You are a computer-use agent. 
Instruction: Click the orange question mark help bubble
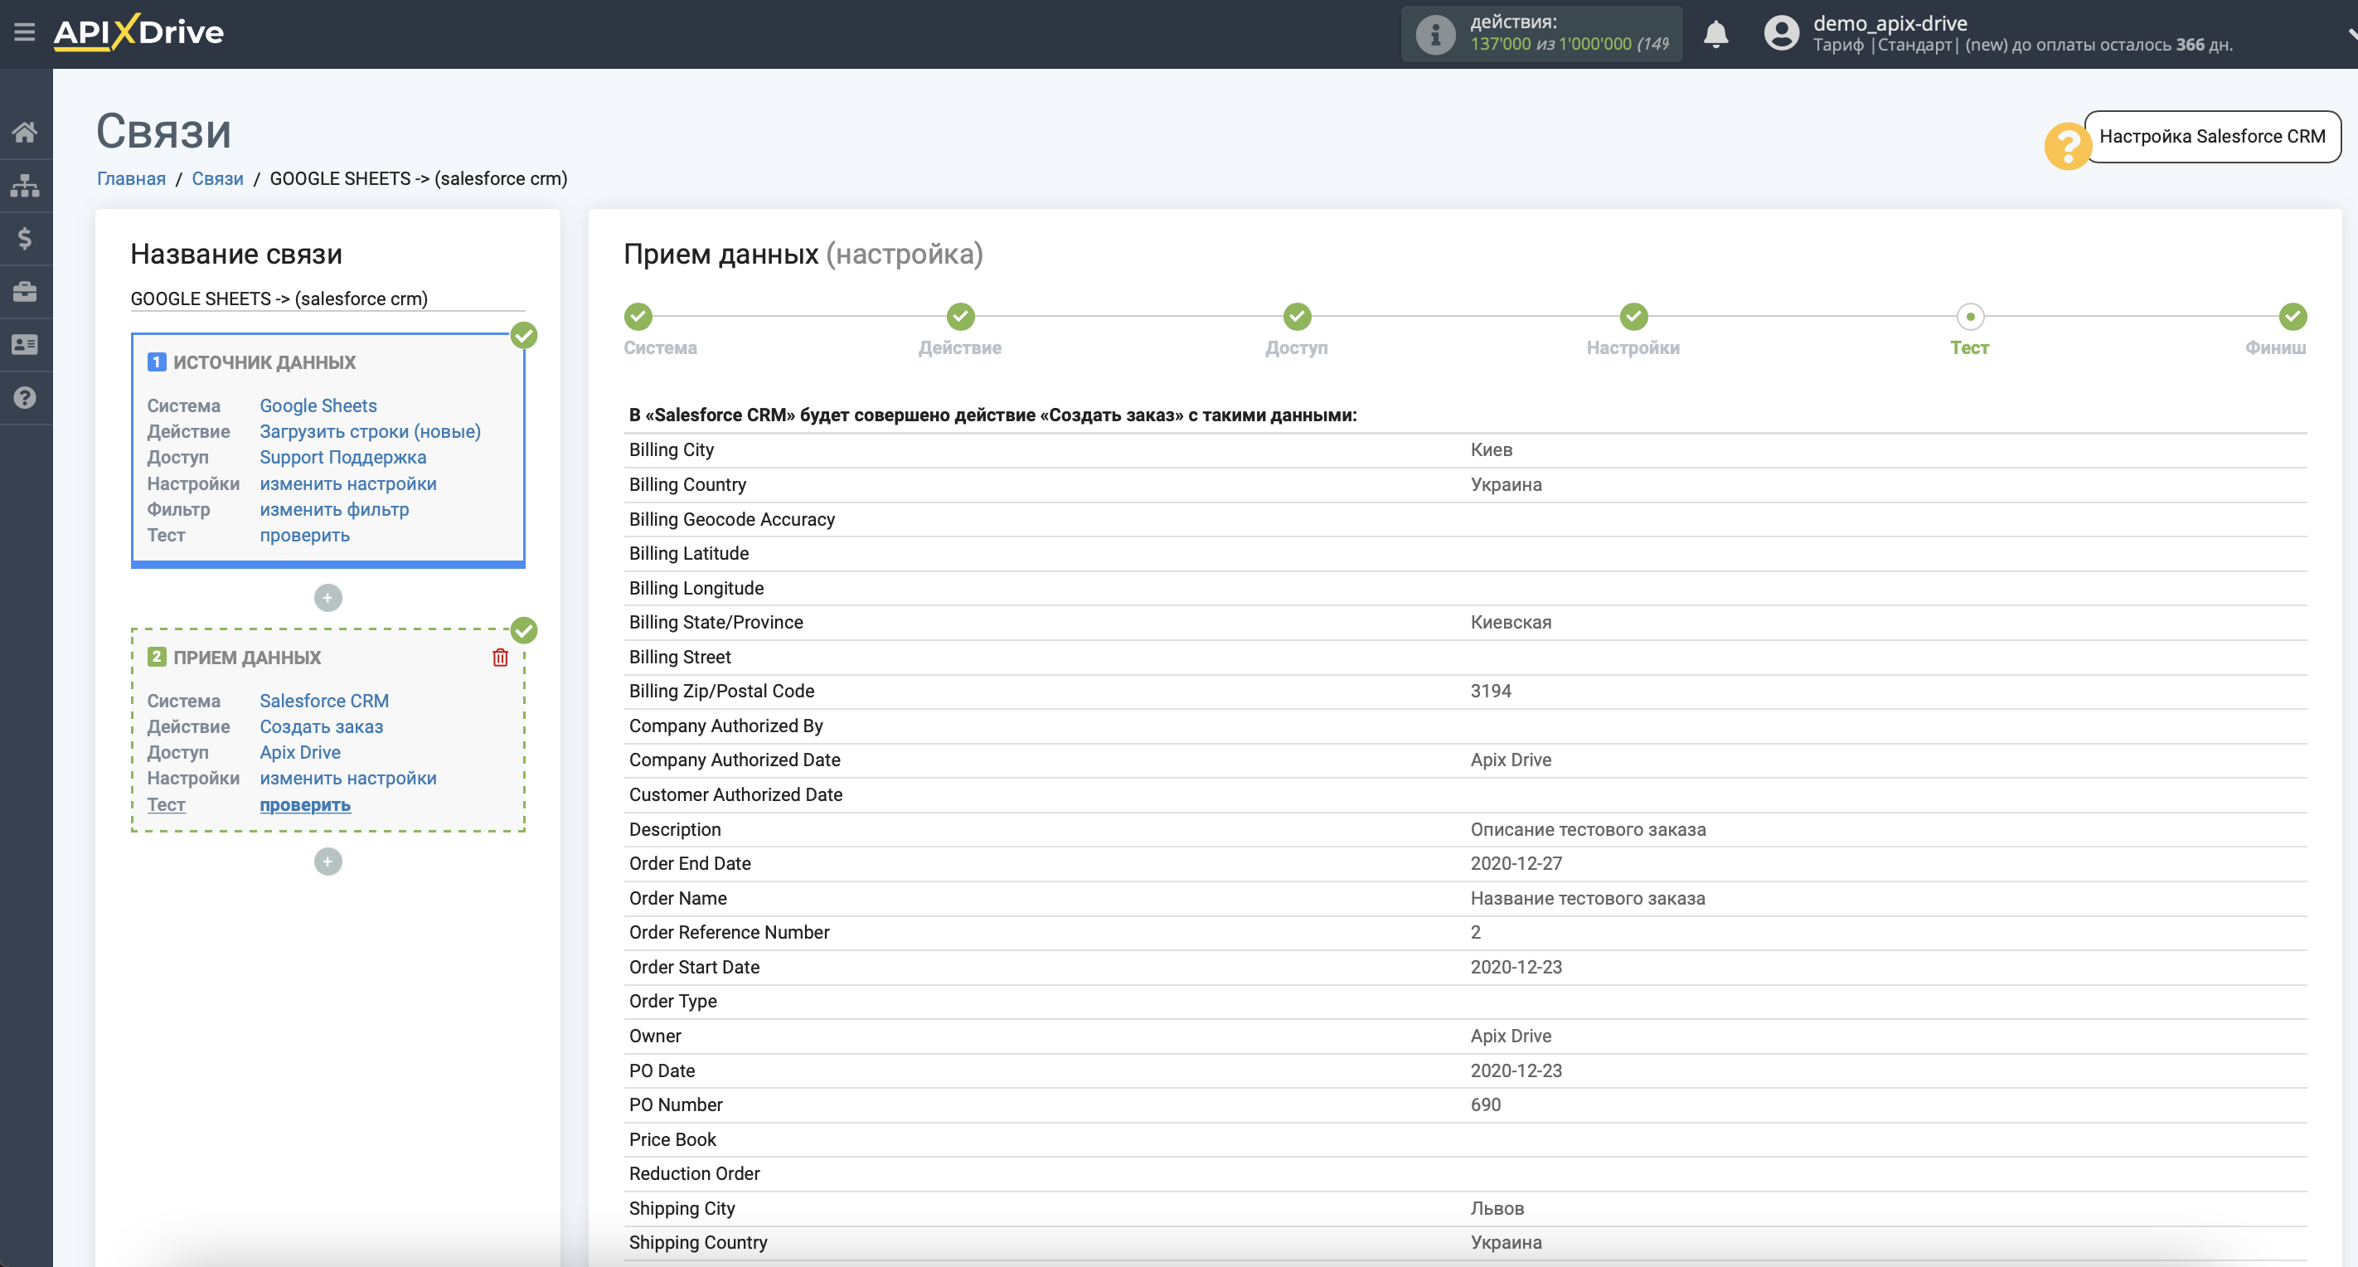(2067, 146)
